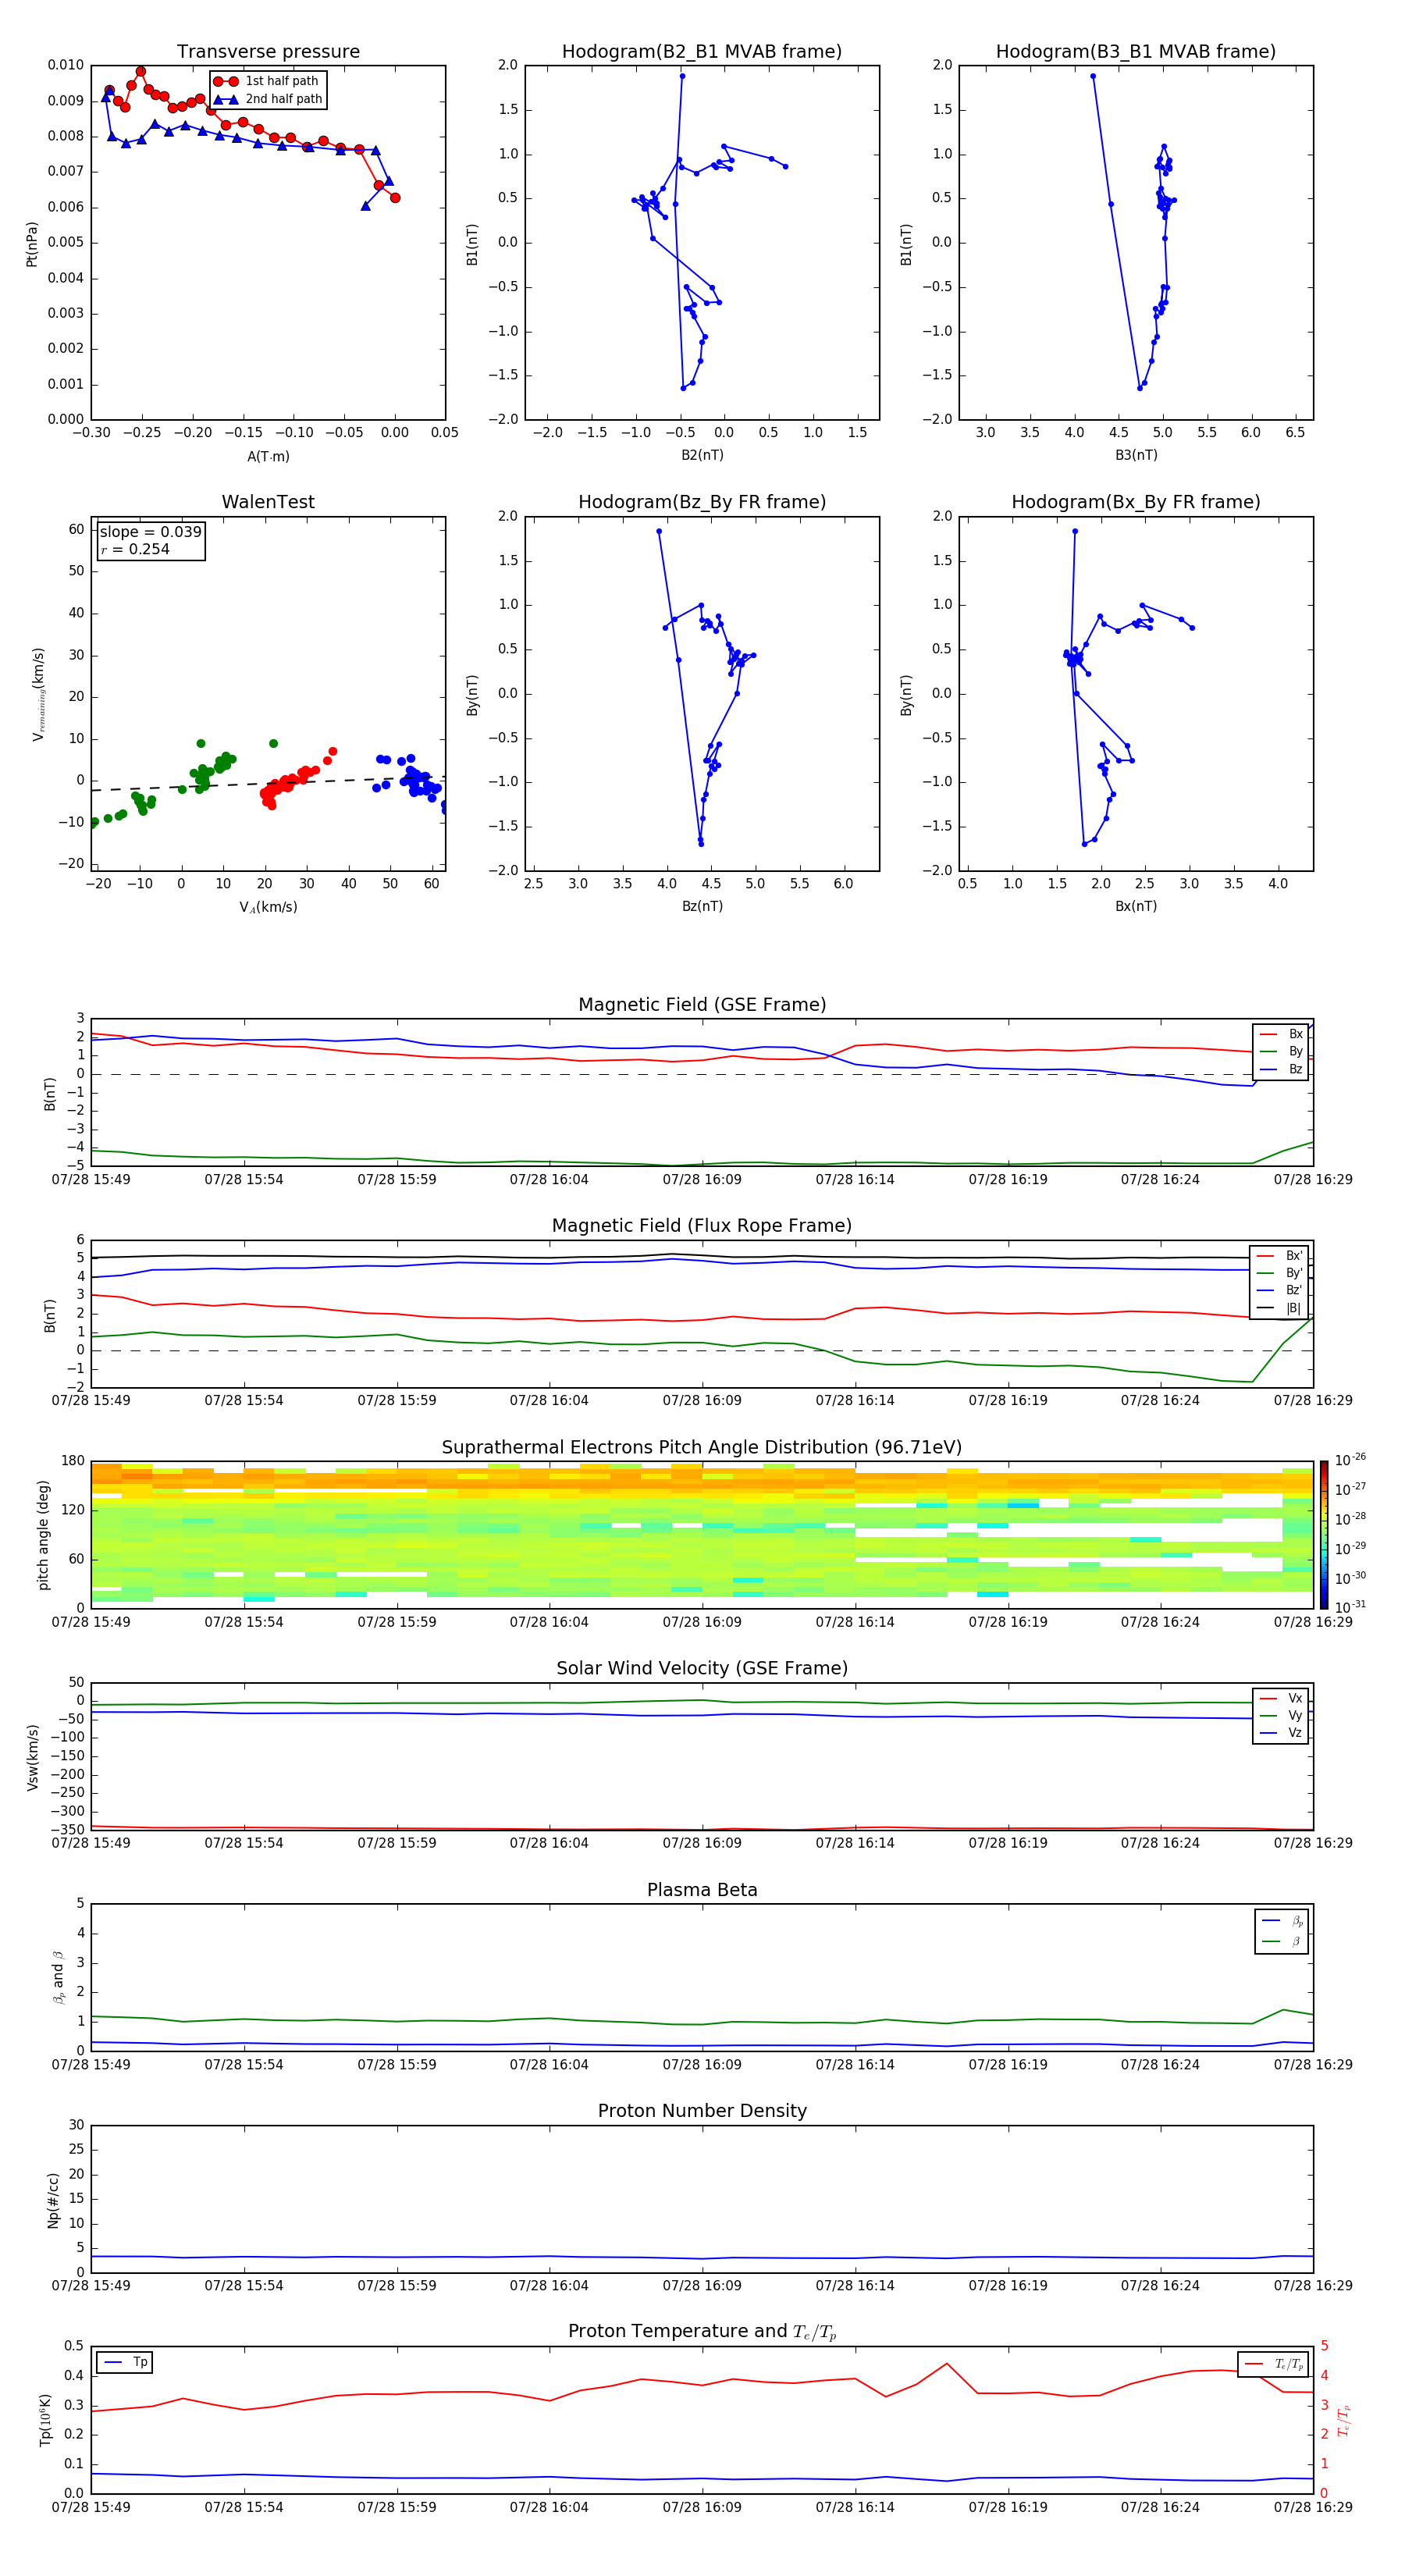This screenshot has height=2576, width=1405.
Task: Click "Bx'" in Flux Rope legend
Action: click(1294, 1256)
